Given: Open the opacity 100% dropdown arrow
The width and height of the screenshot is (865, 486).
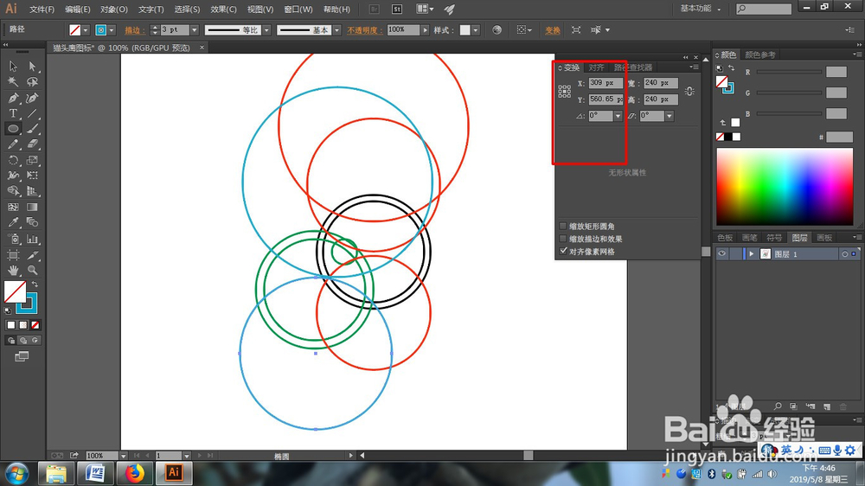Looking at the screenshot, I should pyautogui.click(x=425, y=29).
